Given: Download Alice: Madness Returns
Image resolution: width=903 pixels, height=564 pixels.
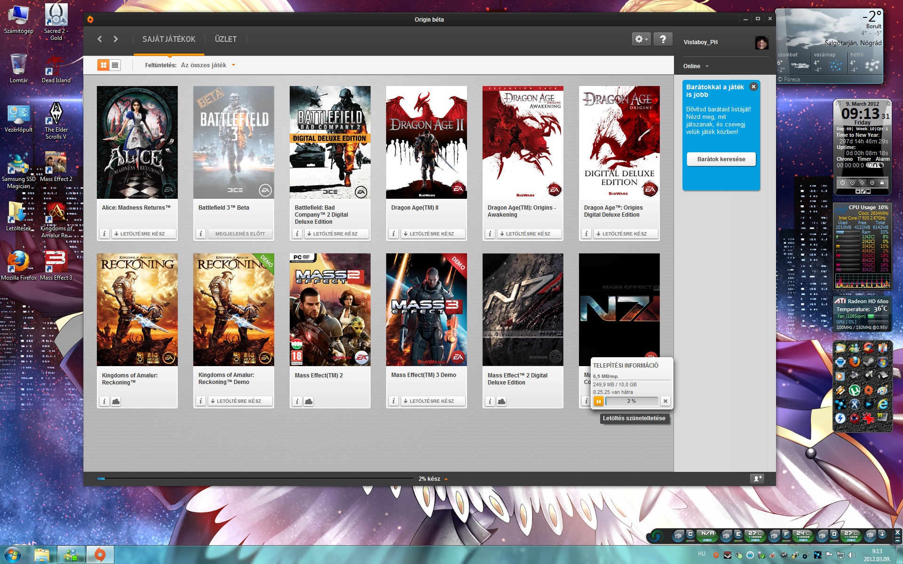Looking at the screenshot, I should [143, 234].
